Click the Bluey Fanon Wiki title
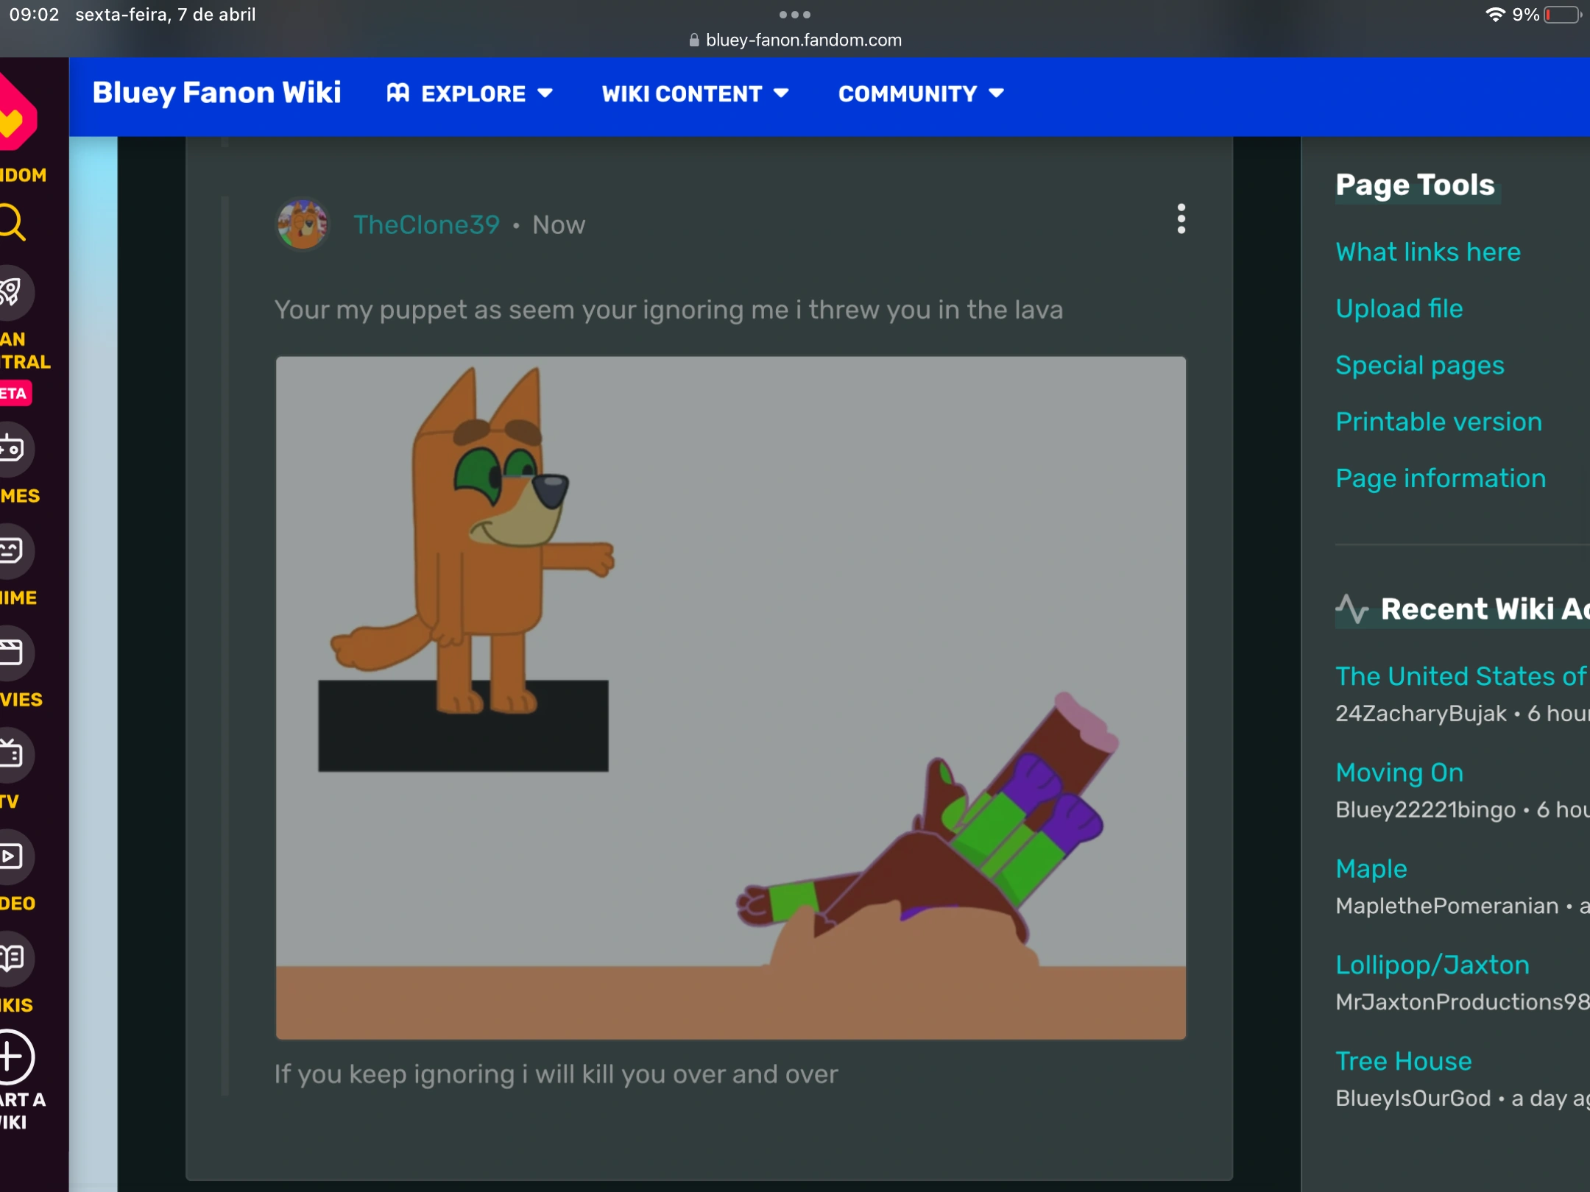 (x=216, y=93)
